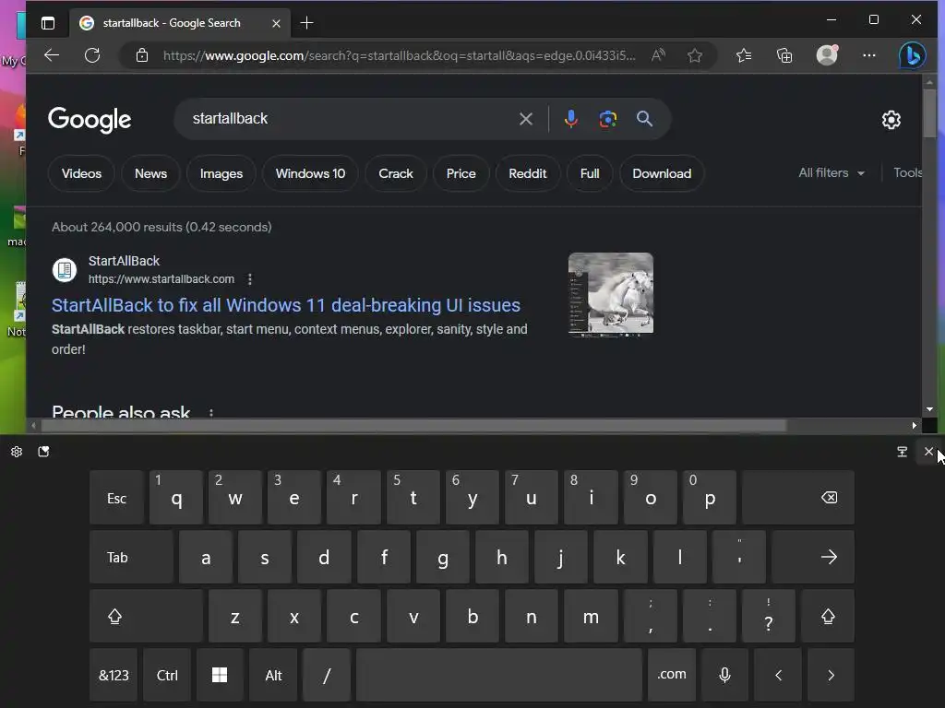The width and height of the screenshot is (945, 708).
Task: Open Read aloud icon in address bar
Action: click(x=658, y=55)
